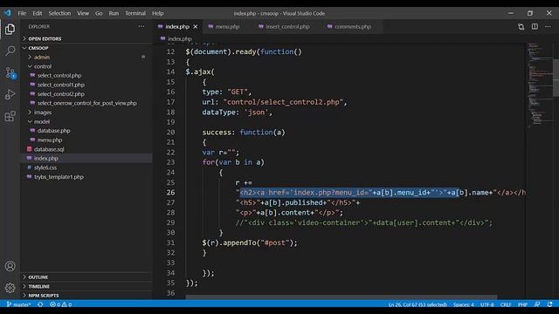
Task: Open the feedback icon in status bar
Action: click(x=537, y=304)
